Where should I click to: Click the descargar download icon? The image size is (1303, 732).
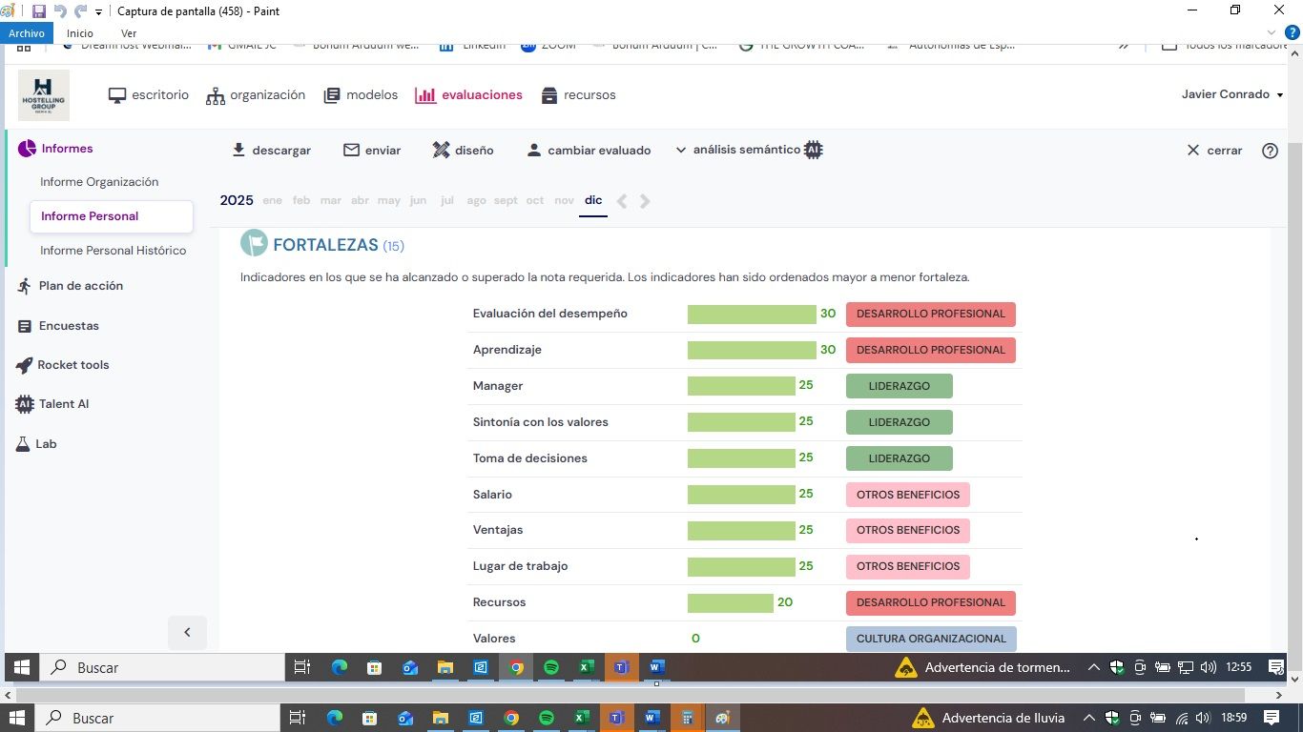[x=238, y=151]
